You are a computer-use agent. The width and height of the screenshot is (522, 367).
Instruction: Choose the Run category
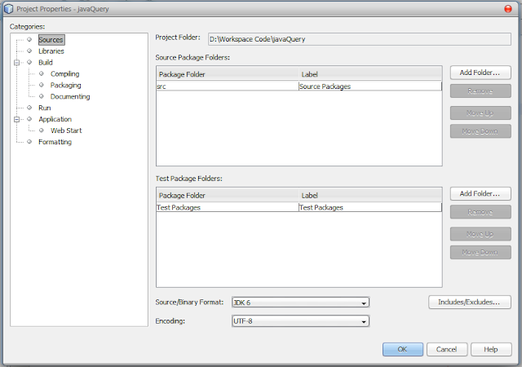(45, 108)
